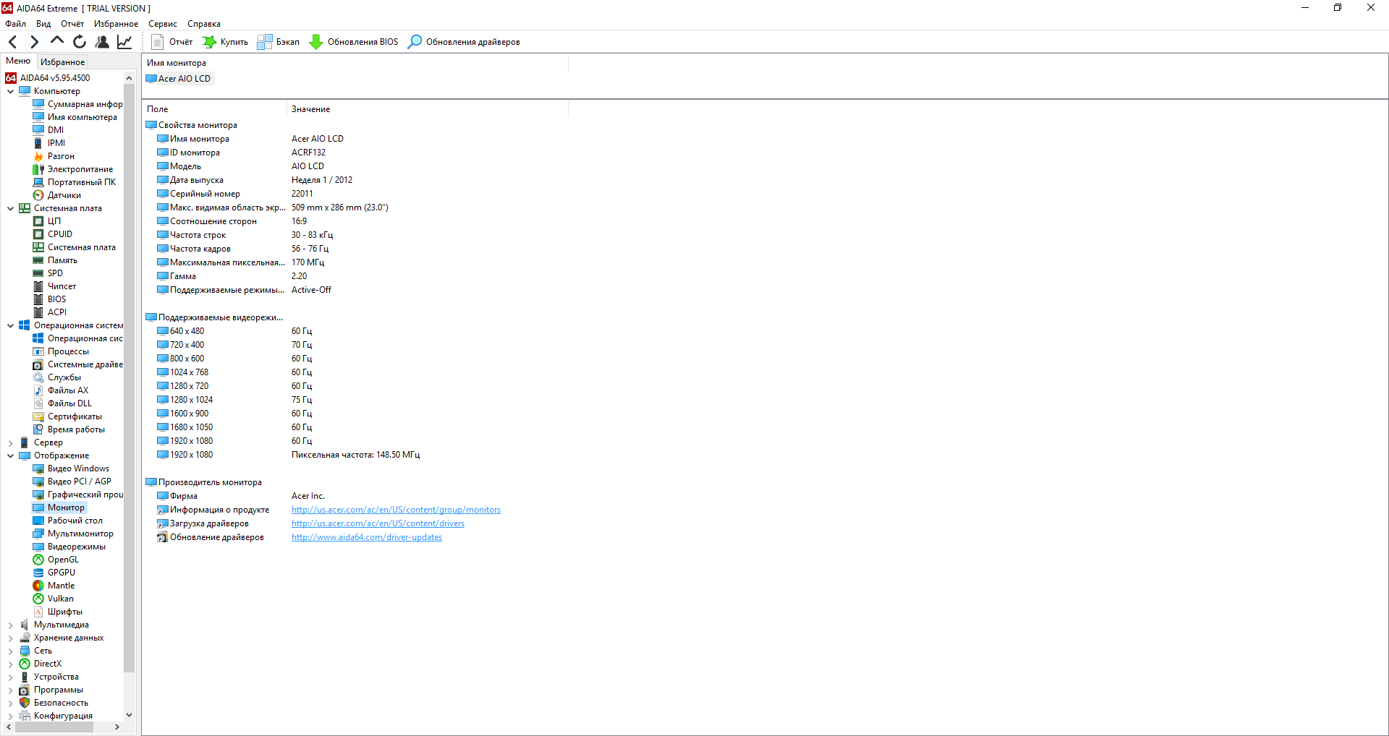Viewport: 1389px width, 736px height.
Task: Select the Безопасность tree item
Action: (x=54, y=703)
